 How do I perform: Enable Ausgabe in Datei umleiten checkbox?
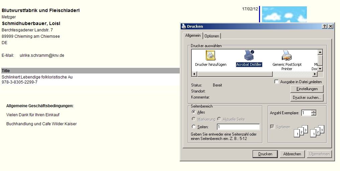pyautogui.click(x=276, y=82)
